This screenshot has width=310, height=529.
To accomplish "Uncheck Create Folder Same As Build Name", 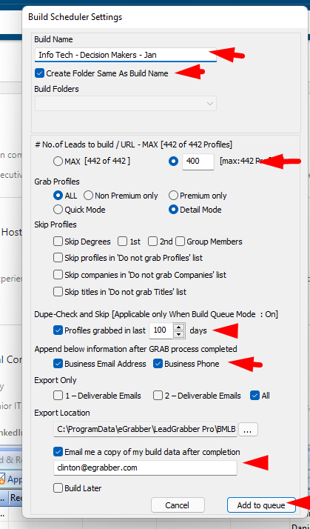I will click(39, 73).
